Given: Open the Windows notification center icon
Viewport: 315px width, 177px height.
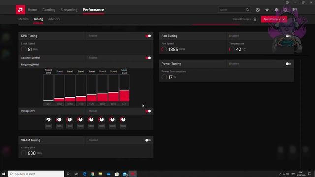Looking at the screenshot, I should coord(310,174).
